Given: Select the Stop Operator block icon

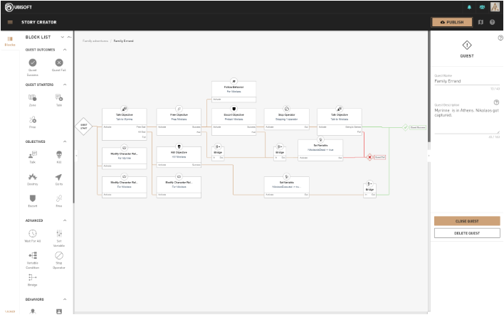Looking at the screenshot, I should point(59,256).
